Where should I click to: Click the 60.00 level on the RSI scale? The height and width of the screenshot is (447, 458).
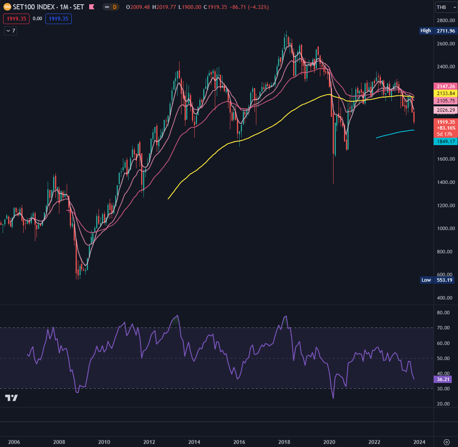pyautogui.click(x=443, y=343)
